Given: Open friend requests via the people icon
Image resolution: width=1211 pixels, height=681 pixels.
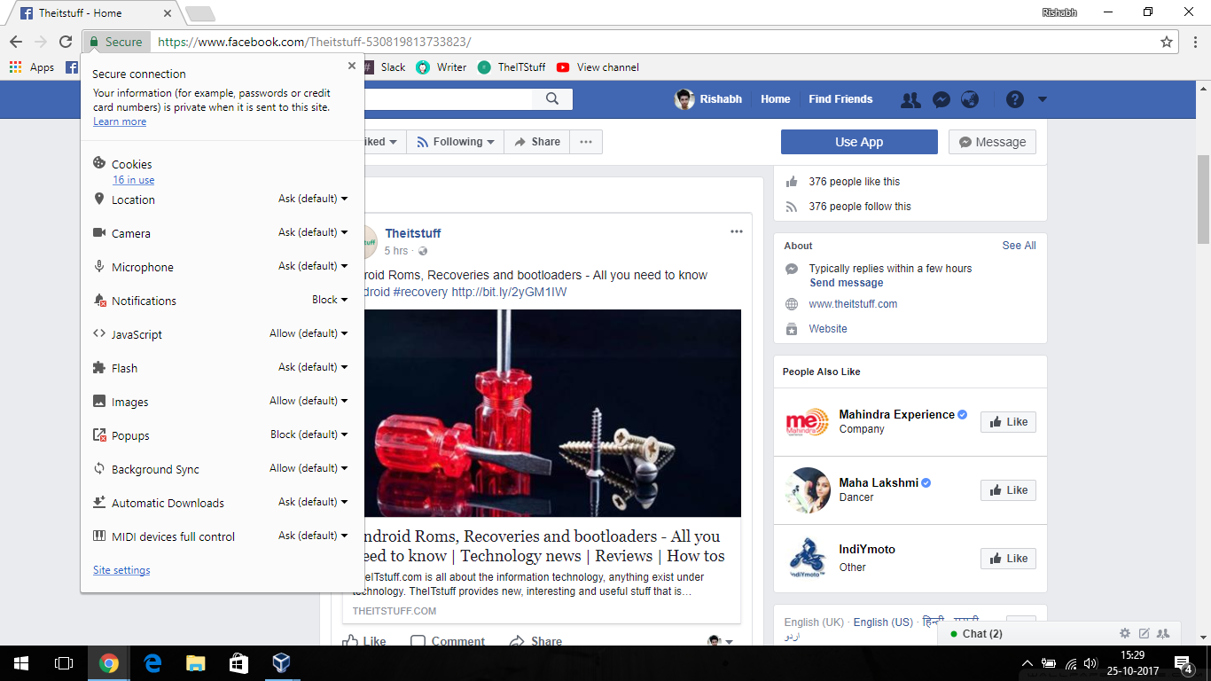Looking at the screenshot, I should [910, 99].
